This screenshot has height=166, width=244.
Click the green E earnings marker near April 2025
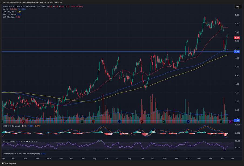tap(221, 122)
